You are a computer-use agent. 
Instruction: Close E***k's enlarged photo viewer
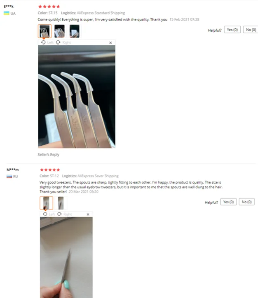point(110,43)
